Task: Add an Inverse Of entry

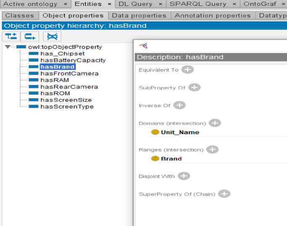Action: point(179,105)
